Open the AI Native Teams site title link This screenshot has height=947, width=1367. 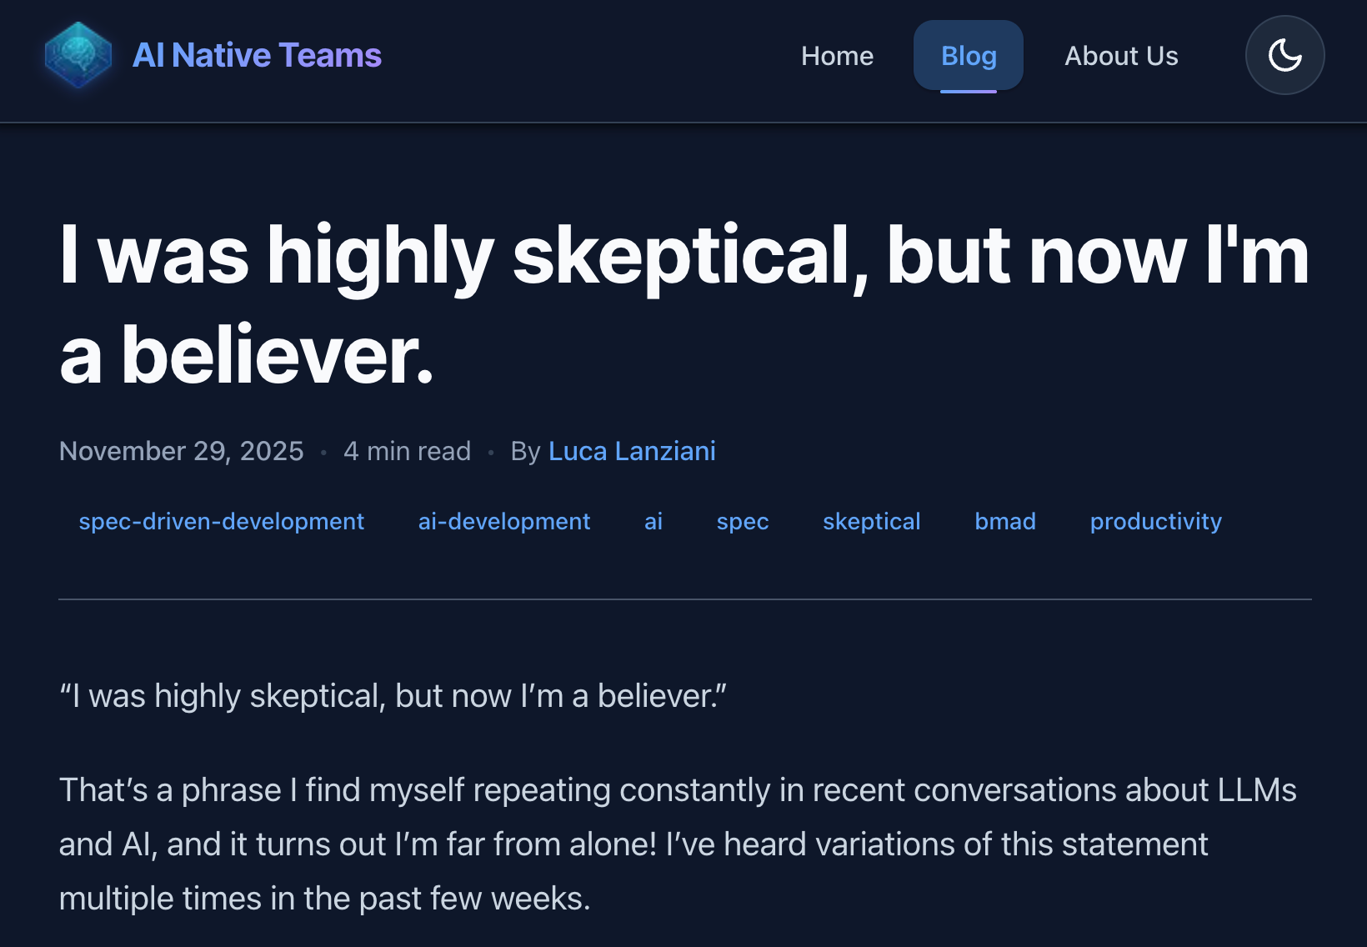[x=257, y=56]
